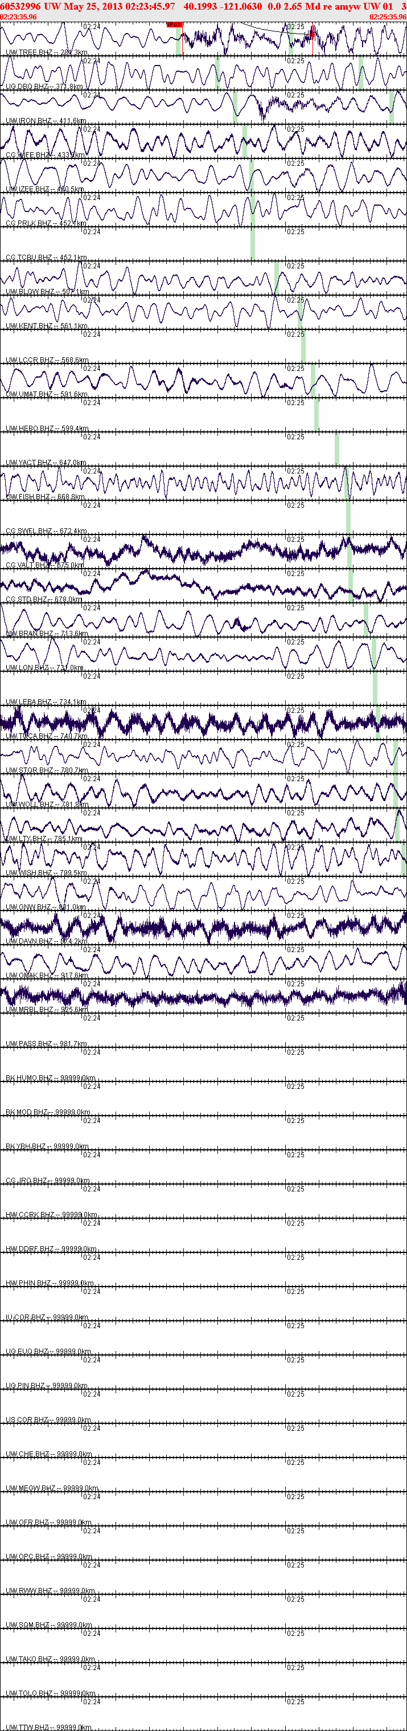Select the UW FISH BHZ station label
407x1731 pixels.
pos(46,497)
